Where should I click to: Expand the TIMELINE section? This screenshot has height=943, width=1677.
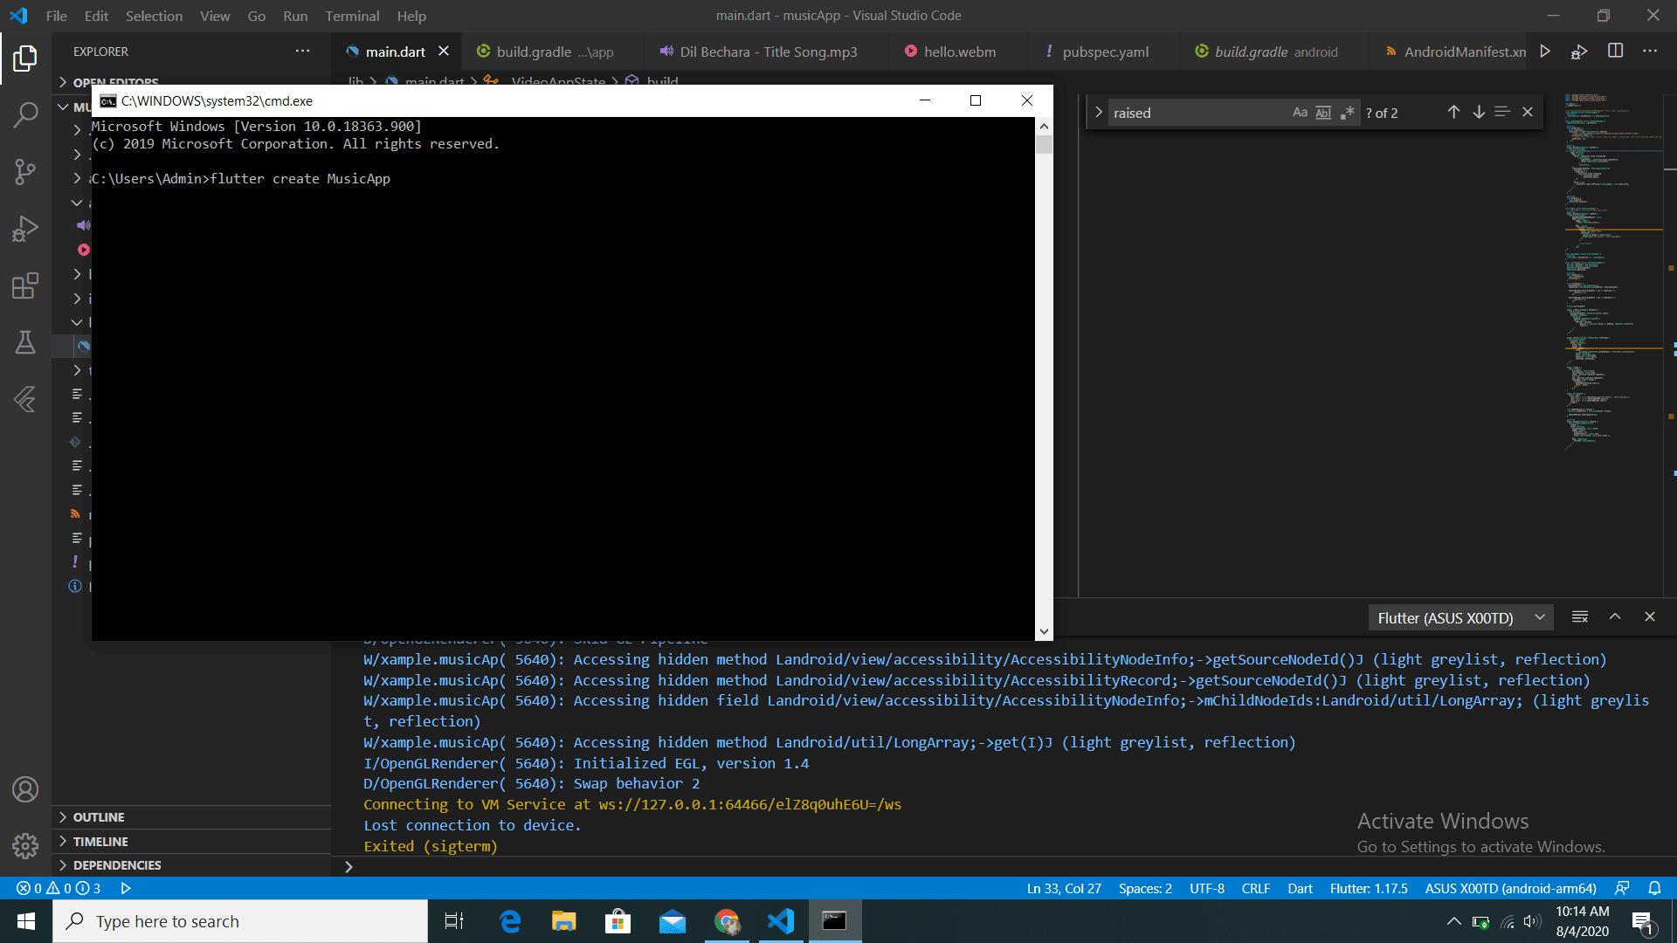point(100,842)
